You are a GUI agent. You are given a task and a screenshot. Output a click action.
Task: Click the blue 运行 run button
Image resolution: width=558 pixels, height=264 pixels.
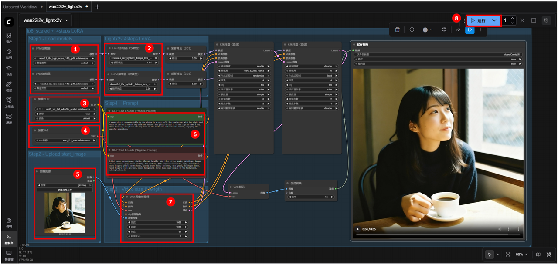pos(478,20)
